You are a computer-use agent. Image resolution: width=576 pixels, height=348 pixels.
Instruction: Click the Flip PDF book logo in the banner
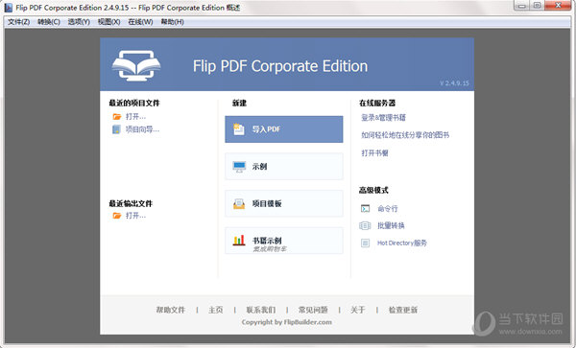click(136, 65)
